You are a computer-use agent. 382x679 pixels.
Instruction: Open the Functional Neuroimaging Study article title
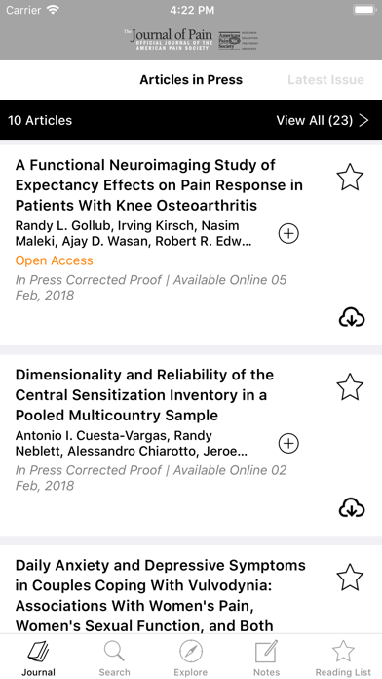click(159, 185)
